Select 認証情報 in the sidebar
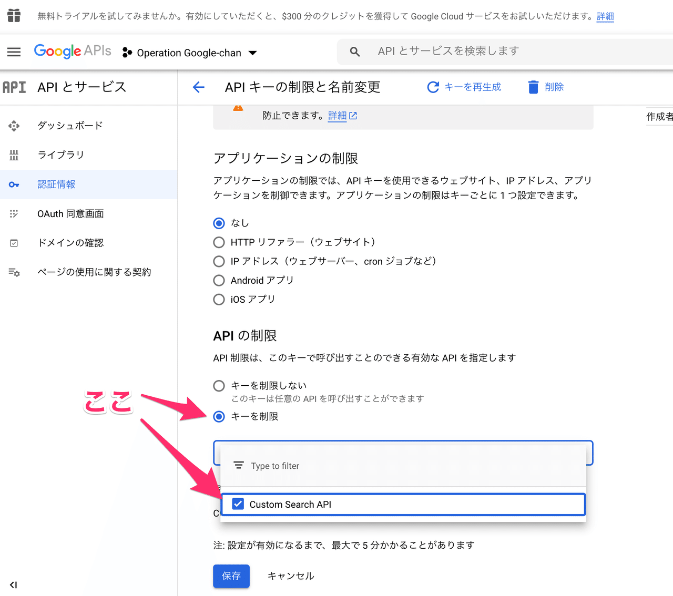Screen dimensions: 673x596 point(89,184)
